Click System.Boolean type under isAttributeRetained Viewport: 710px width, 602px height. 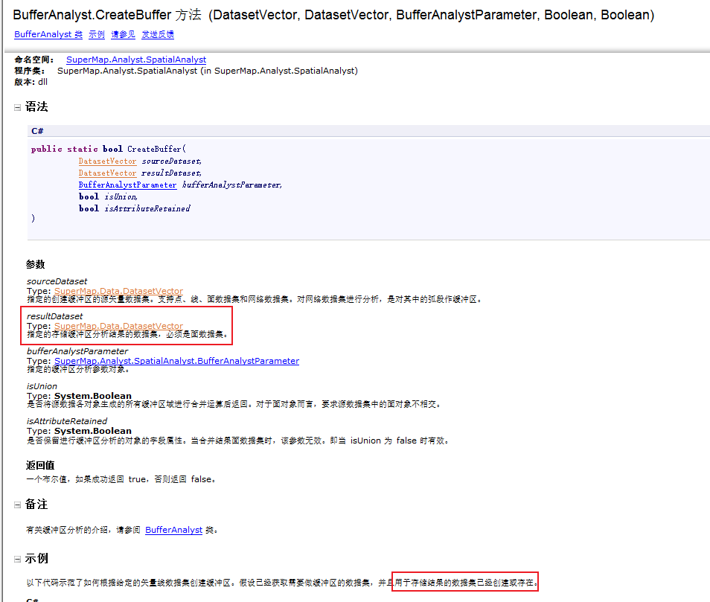(x=93, y=430)
